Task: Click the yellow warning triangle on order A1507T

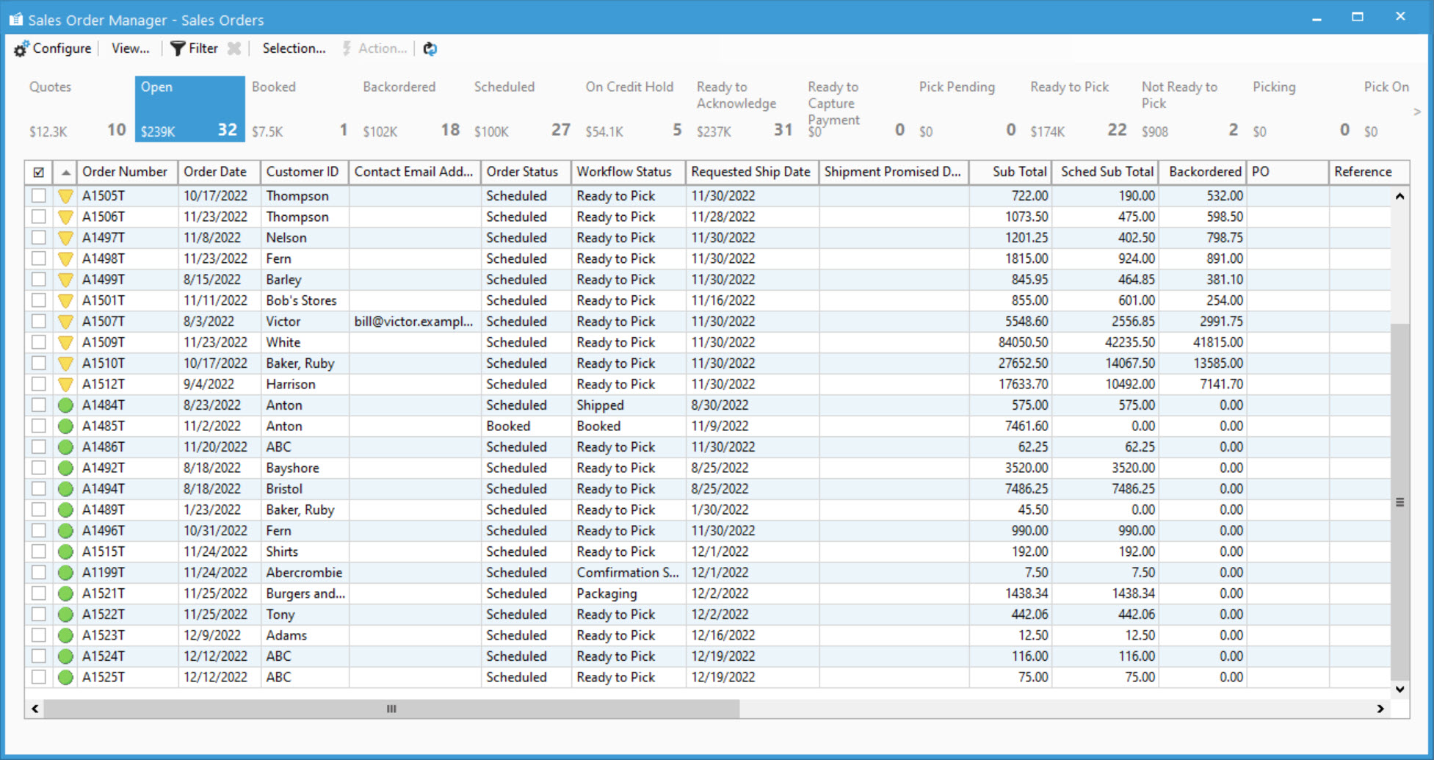Action: (65, 321)
